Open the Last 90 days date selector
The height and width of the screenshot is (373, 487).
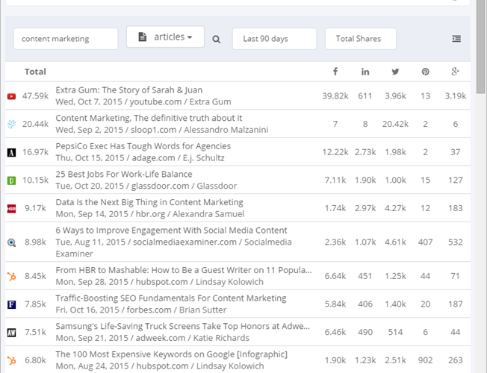[275, 39]
